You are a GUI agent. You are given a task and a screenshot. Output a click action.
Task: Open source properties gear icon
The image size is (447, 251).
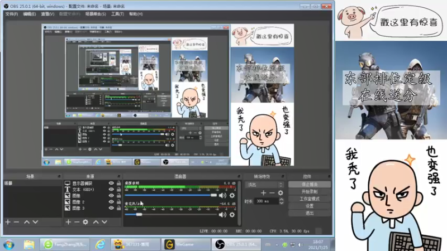tap(85, 221)
